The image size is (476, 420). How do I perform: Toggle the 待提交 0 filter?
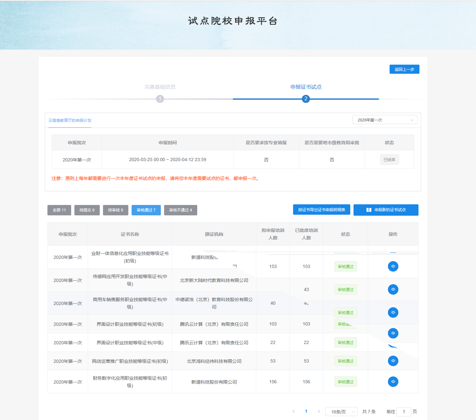87,210
